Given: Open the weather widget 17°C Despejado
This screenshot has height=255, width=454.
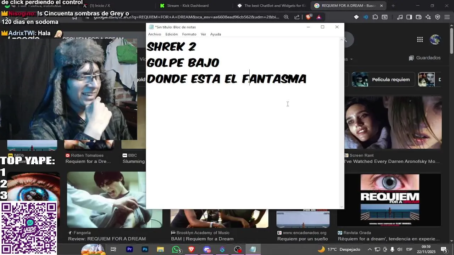Looking at the screenshot, I should (x=339, y=249).
